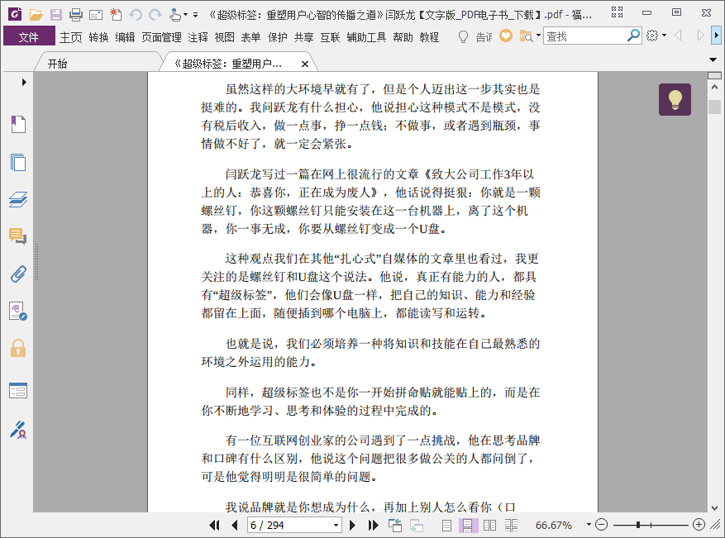Open the 互联 ribbon tab
Viewport: 725px width, 538px height.
click(x=330, y=37)
